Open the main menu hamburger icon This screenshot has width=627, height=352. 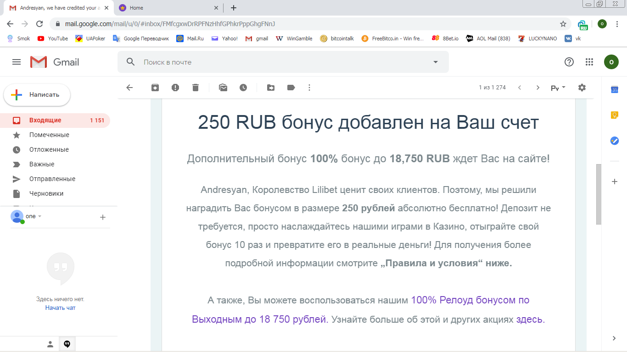(17, 62)
